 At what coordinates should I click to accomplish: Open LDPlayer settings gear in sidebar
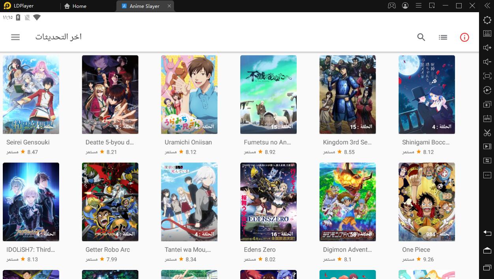487,20
